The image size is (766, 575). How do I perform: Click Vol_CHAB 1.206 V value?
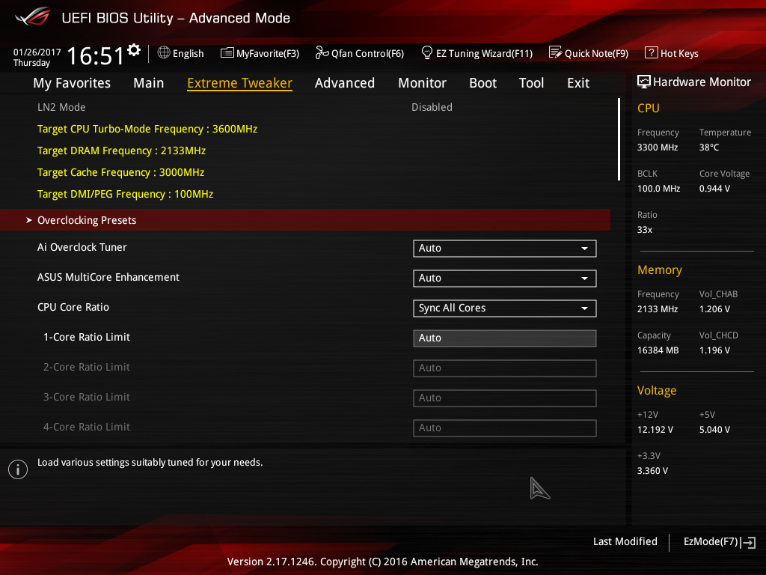tap(714, 309)
